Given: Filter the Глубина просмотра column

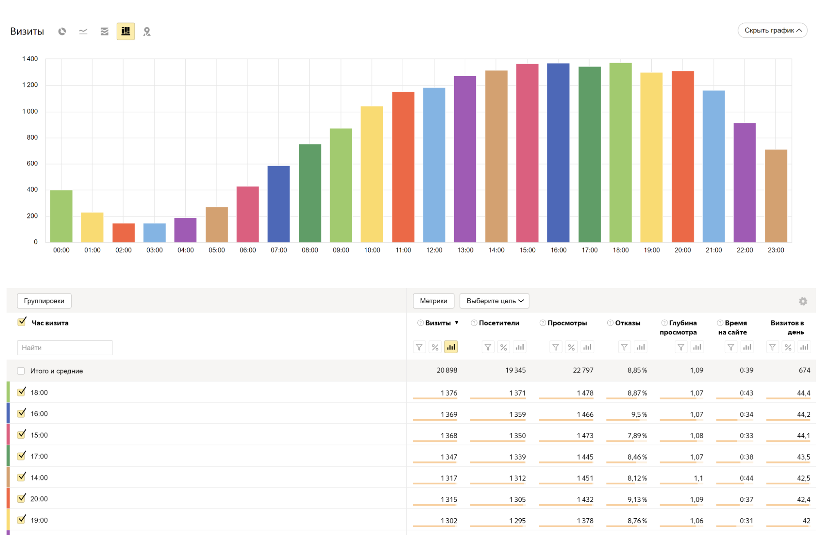Looking at the screenshot, I should pyautogui.click(x=681, y=347).
